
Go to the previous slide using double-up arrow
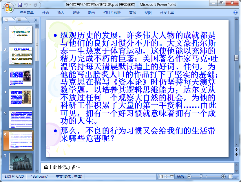(236, 149)
